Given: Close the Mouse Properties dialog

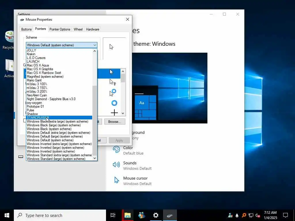Looking at the screenshot, I should pyautogui.click(x=128, y=20).
